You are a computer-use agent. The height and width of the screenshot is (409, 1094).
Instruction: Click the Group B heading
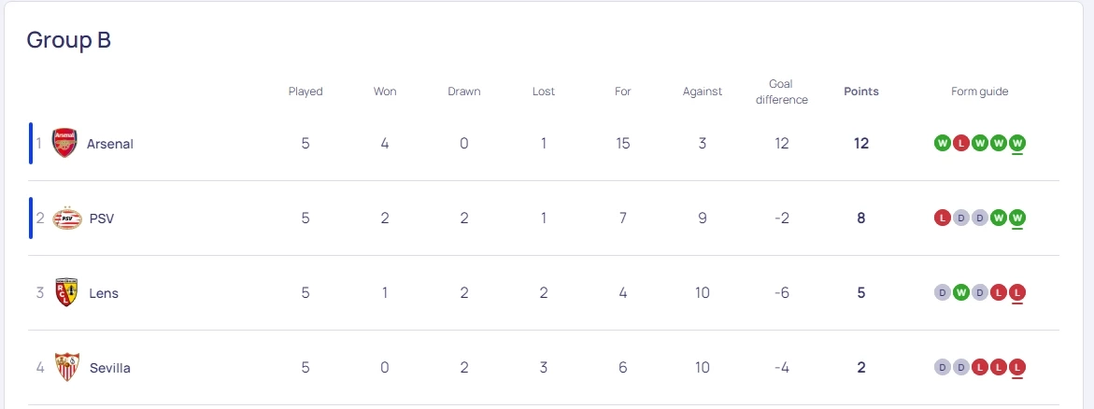[69, 40]
